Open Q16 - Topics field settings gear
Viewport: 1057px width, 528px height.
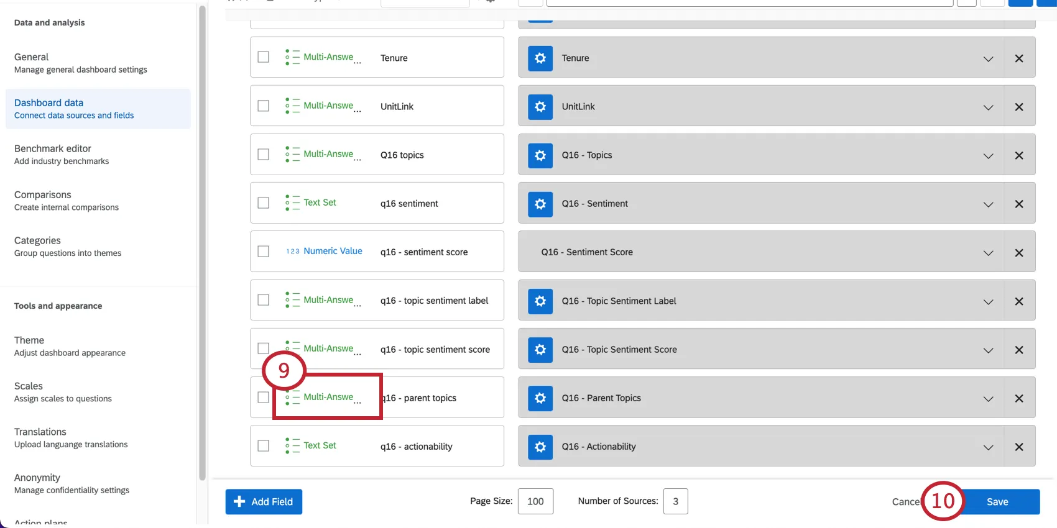tap(540, 155)
